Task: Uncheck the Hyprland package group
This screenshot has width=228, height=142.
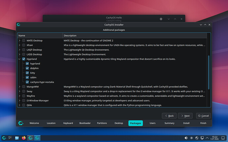Action: tap(24, 59)
